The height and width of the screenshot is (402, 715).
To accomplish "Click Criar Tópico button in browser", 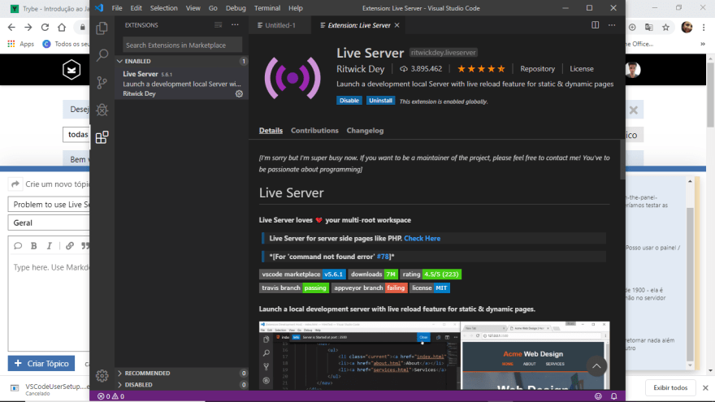I will (x=41, y=363).
